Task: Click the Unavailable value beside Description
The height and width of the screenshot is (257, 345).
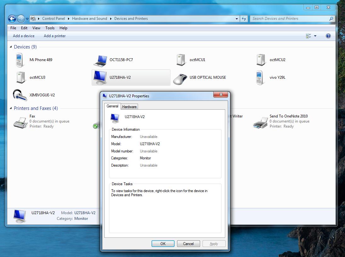Action: (x=149, y=165)
